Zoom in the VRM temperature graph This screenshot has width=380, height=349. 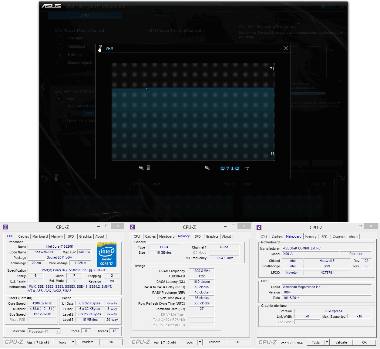click(x=207, y=168)
